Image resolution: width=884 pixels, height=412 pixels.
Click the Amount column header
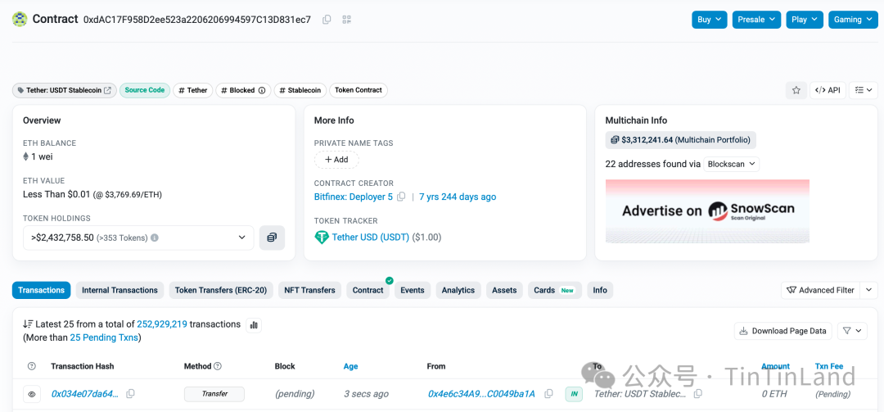pos(775,366)
